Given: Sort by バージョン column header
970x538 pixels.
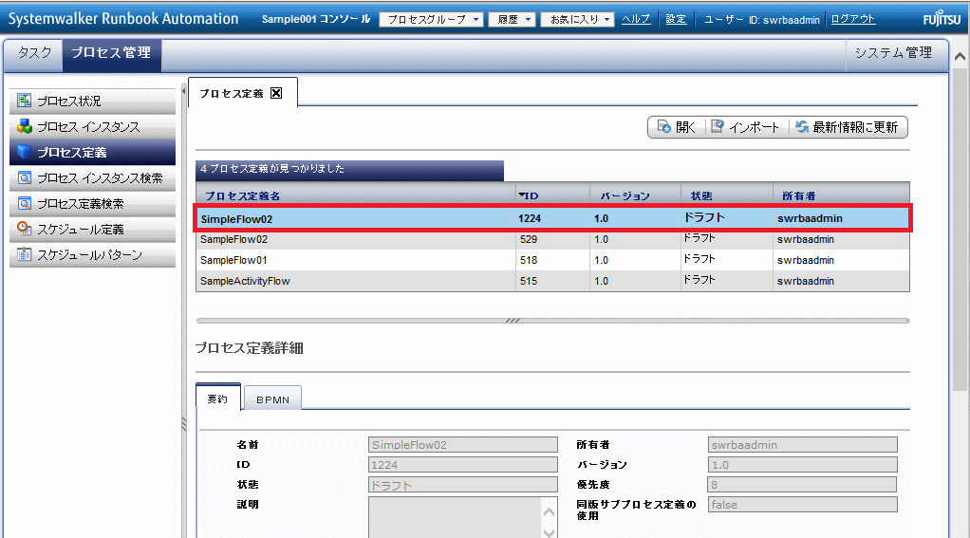Looking at the screenshot, I should tap(625, 196).
